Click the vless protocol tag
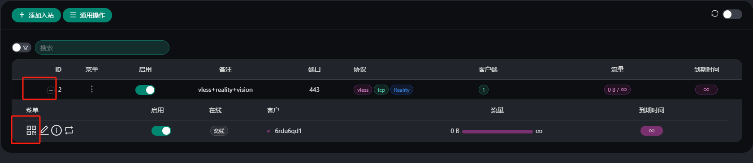 point(363,90)
